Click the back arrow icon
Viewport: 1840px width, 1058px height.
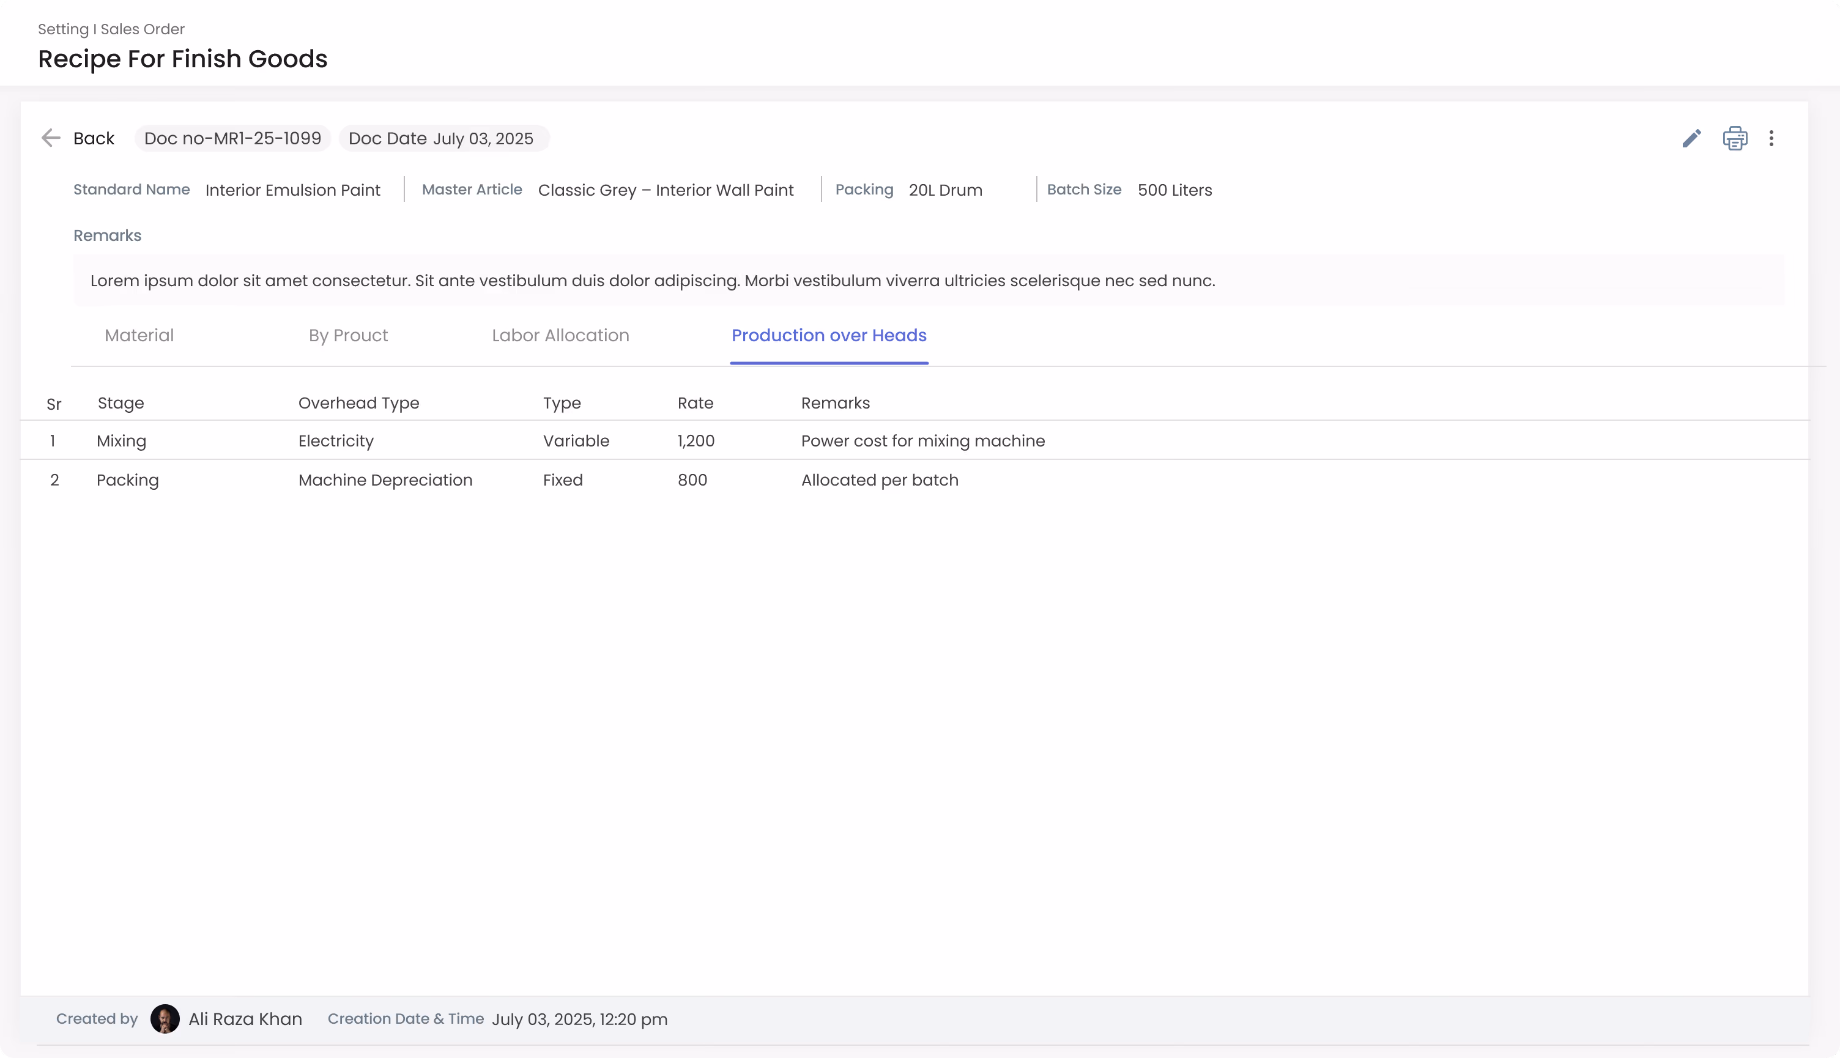pyautogui.click(x=51, y=138)
